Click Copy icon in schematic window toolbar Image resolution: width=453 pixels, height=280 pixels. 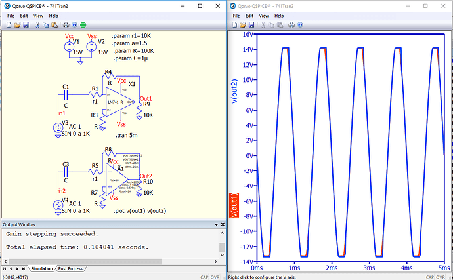point(46,25)
